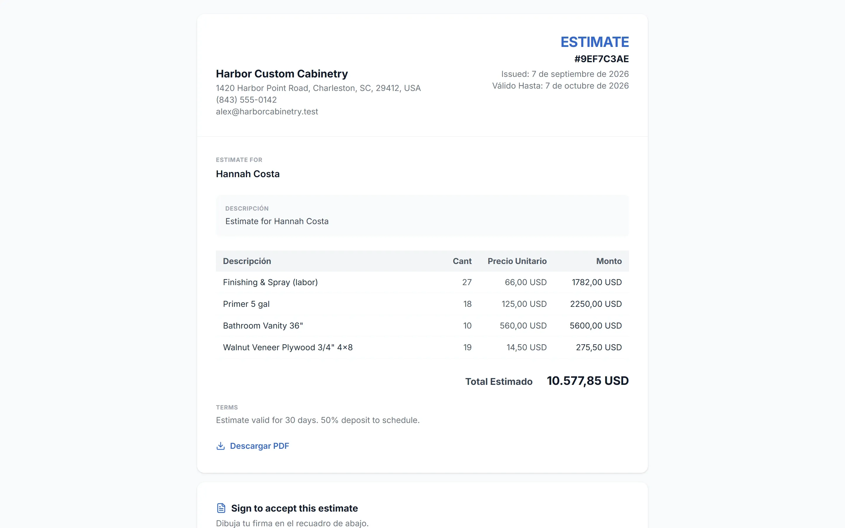Click unit price 125,00 USD
The width and height of the screenshot is (845, 528).
click(x=524, y=304)
